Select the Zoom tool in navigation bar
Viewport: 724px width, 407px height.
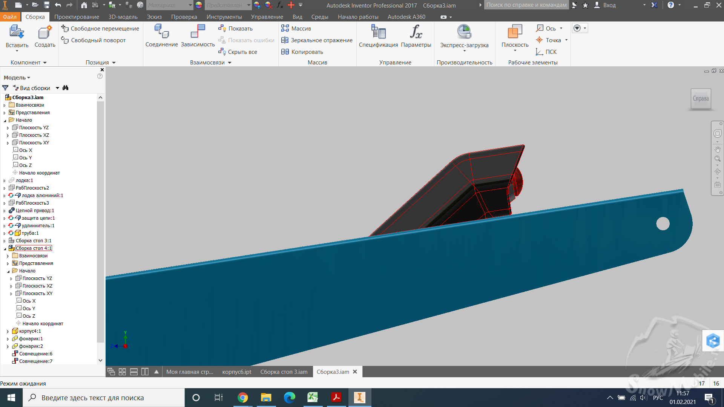coord(717,159)
